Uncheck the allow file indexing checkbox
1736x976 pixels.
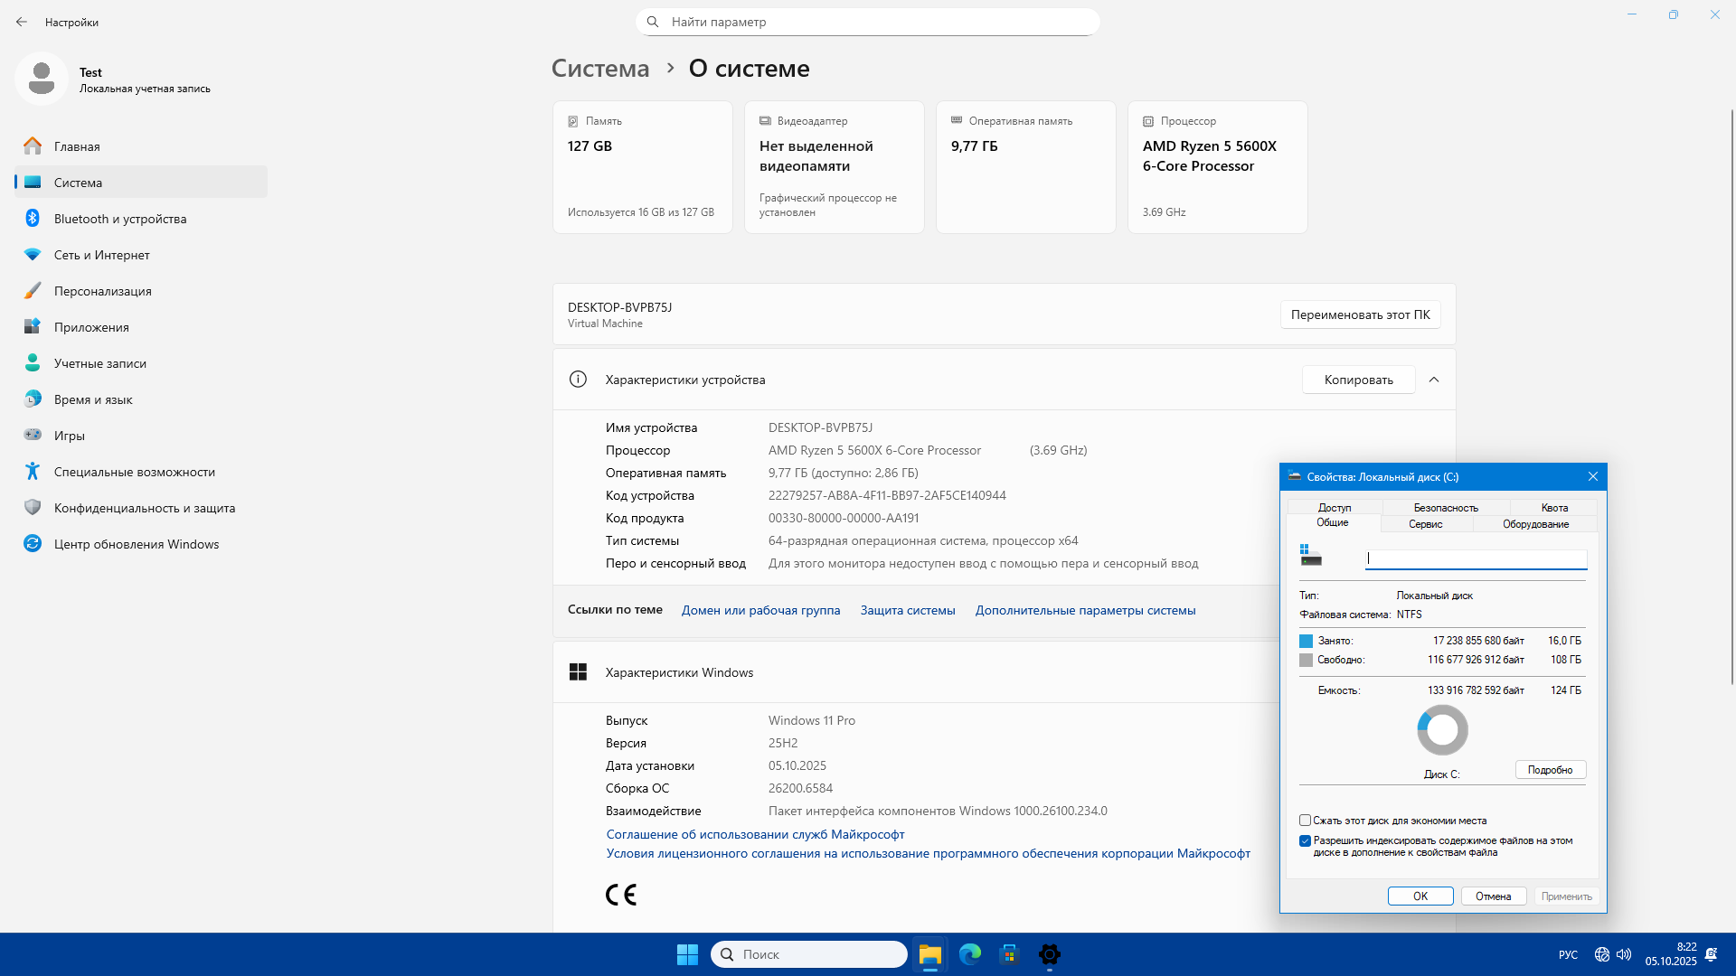pyautogui.click(x=1305, y=840)
